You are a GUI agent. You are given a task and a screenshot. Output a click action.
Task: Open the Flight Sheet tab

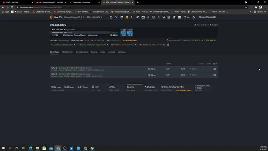(x=67, y=52)
